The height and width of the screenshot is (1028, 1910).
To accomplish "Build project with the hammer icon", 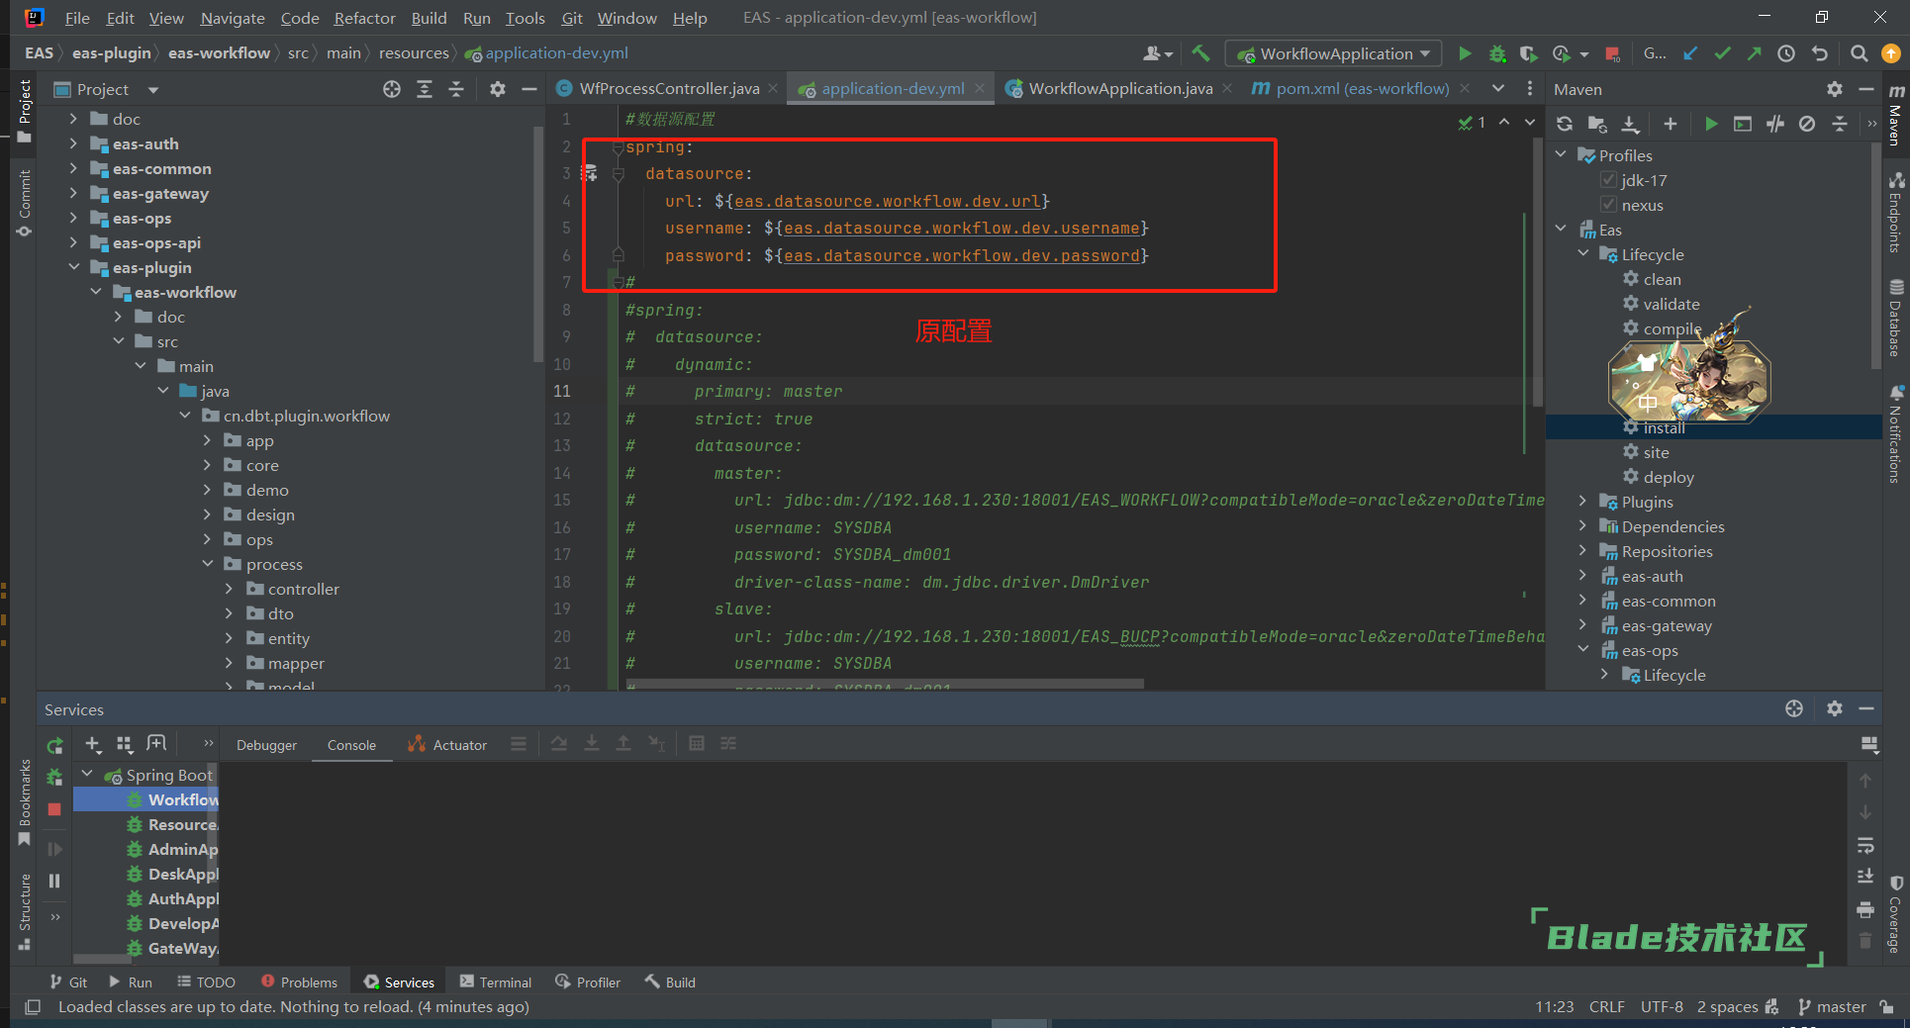I will pos(1201,53).
